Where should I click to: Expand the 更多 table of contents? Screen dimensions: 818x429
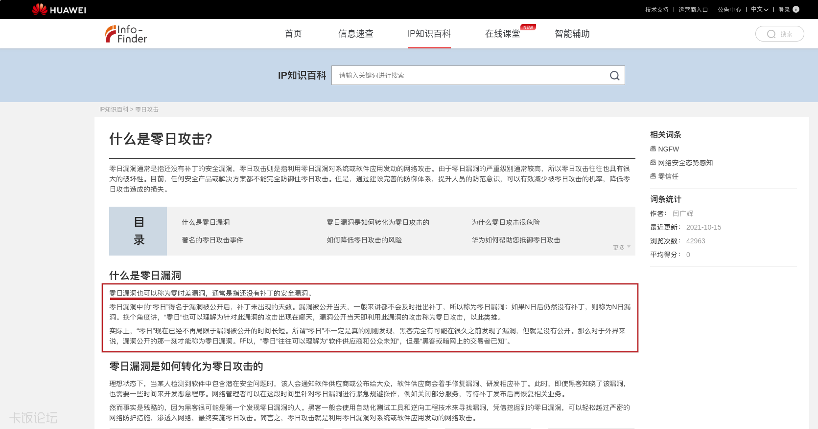622,247
